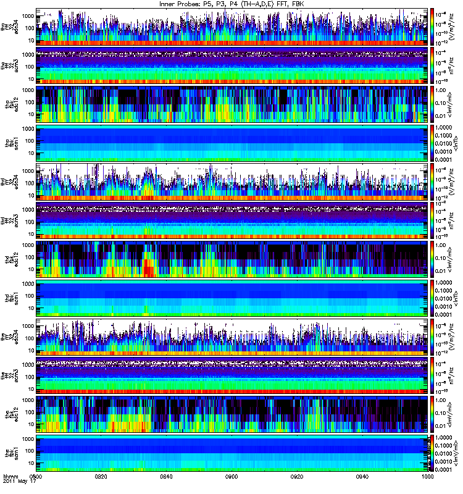This screenshot has height=494, width=463.
Task: Click the plot title mentioning Inner Probes
Action: click(x=231, y=4)
